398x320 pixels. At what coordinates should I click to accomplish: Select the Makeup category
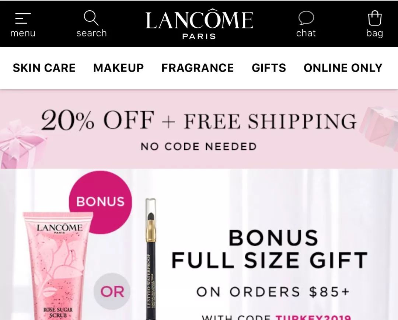(119, 68)
